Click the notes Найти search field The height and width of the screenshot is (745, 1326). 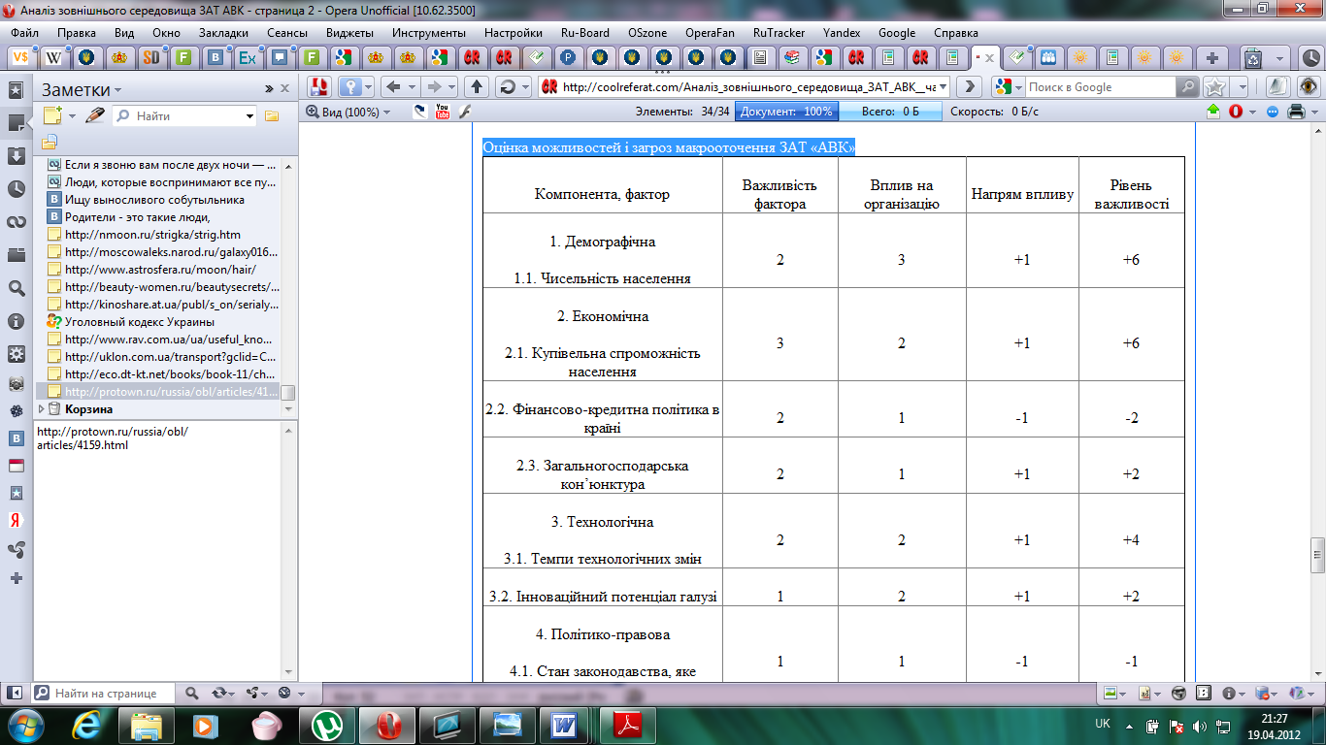[184, 115]
